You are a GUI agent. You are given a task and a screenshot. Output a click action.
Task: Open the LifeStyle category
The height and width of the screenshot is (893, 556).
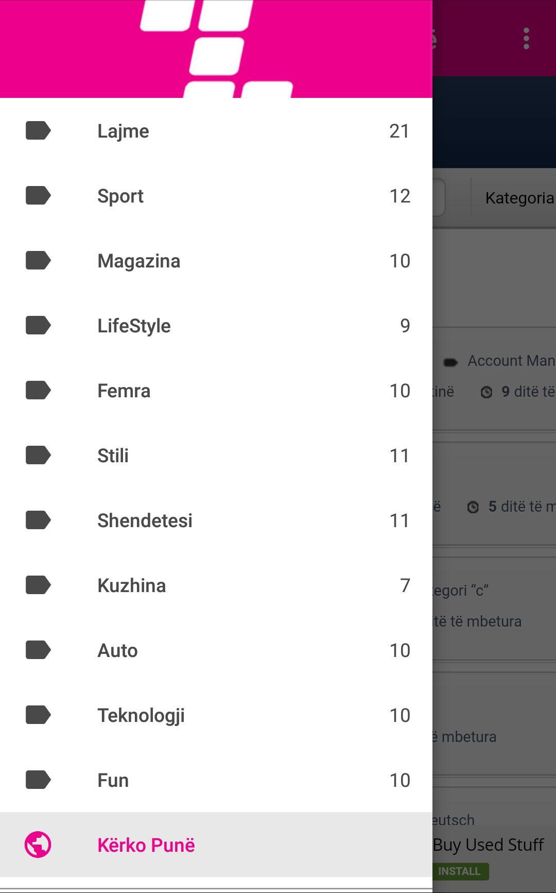134,326
